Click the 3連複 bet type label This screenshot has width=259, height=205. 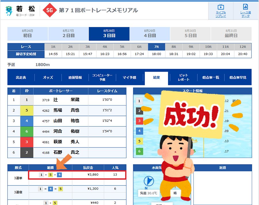tap(18, 192)
